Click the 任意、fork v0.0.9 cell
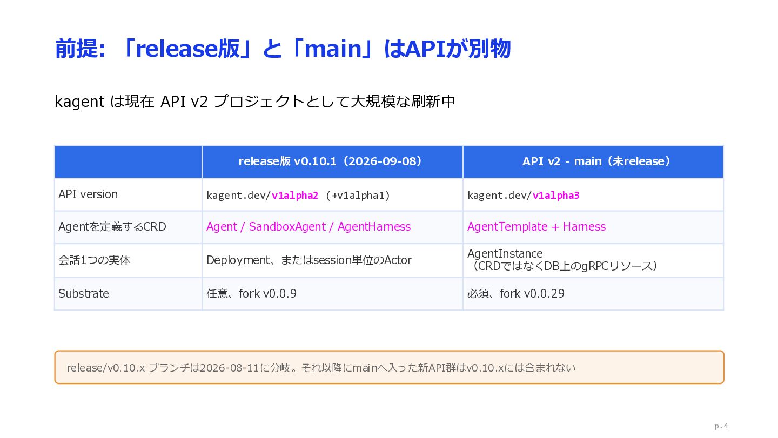The width and height of the screenshot is (778, 438). (252, 293)
